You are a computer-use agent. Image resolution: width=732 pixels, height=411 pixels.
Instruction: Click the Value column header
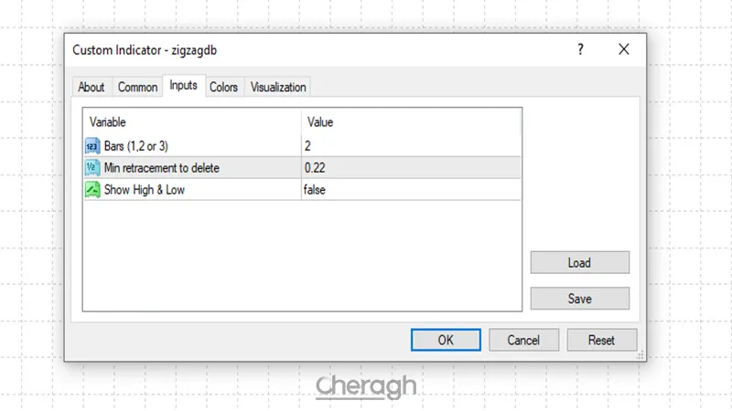pyautogui.click(x=410, y=121)
